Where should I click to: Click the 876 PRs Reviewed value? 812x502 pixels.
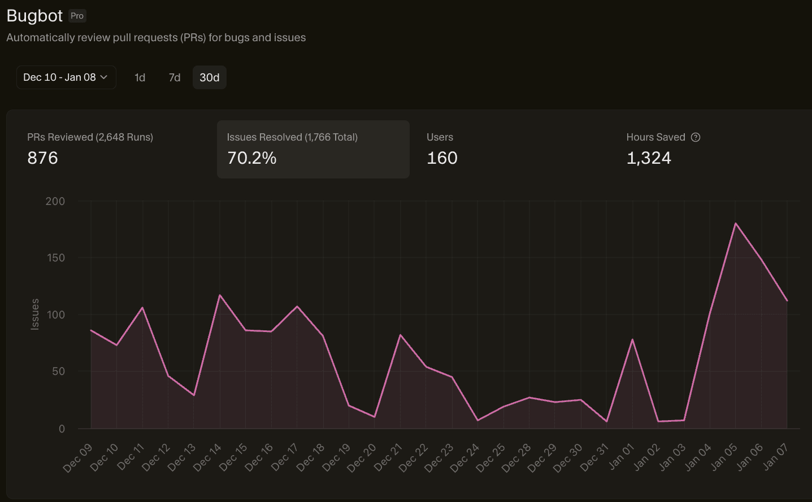coord(42,158)
